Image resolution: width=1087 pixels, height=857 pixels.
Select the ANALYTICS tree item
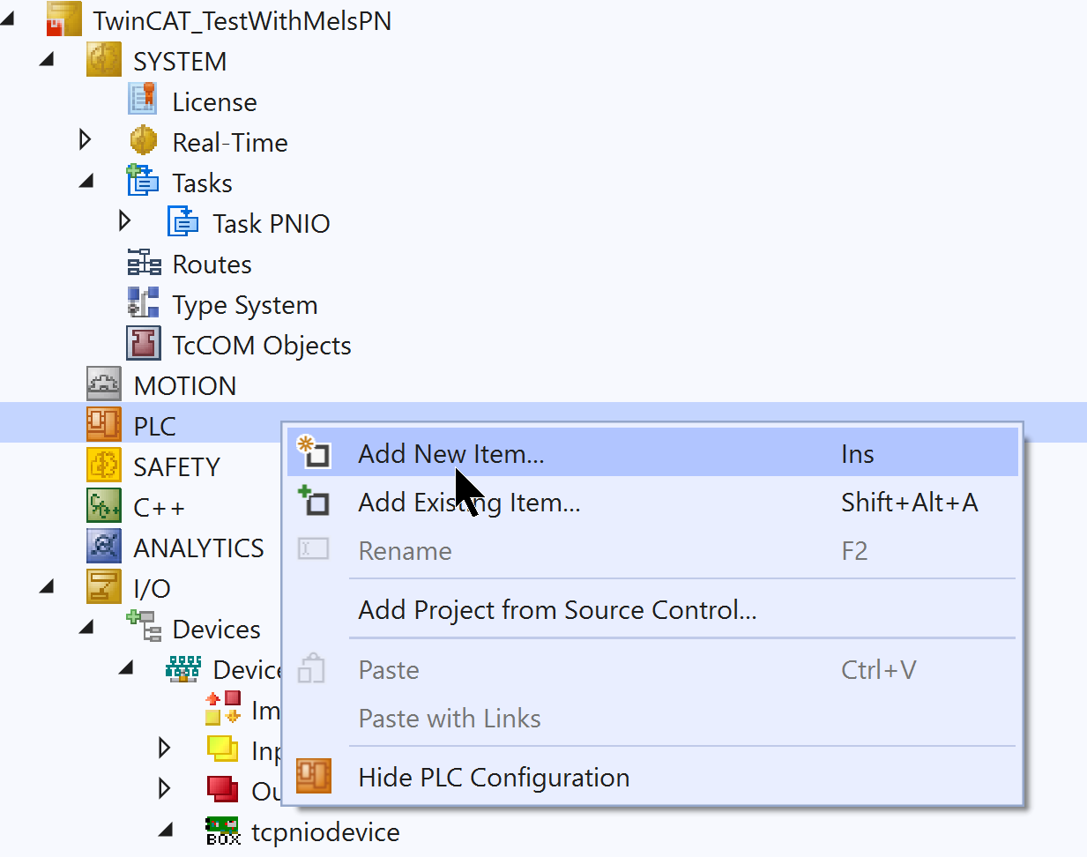[198, 548]
